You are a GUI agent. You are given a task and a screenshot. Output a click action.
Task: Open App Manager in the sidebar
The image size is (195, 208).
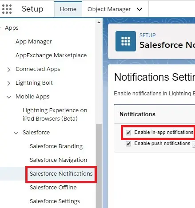tap(34, 42)
